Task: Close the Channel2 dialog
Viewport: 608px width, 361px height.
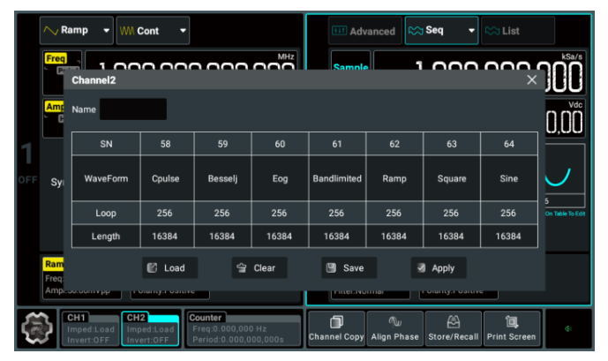Action: tap(531, 79)
